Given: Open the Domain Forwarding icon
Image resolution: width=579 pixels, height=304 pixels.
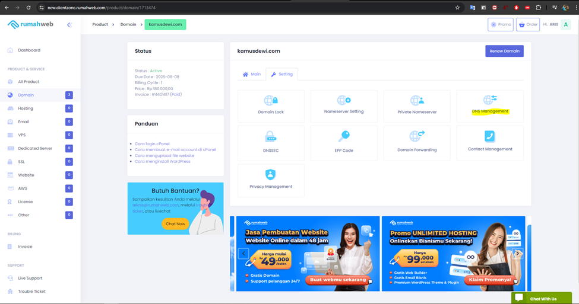Looking at the screenshot, I should click(x=417, y=136).
